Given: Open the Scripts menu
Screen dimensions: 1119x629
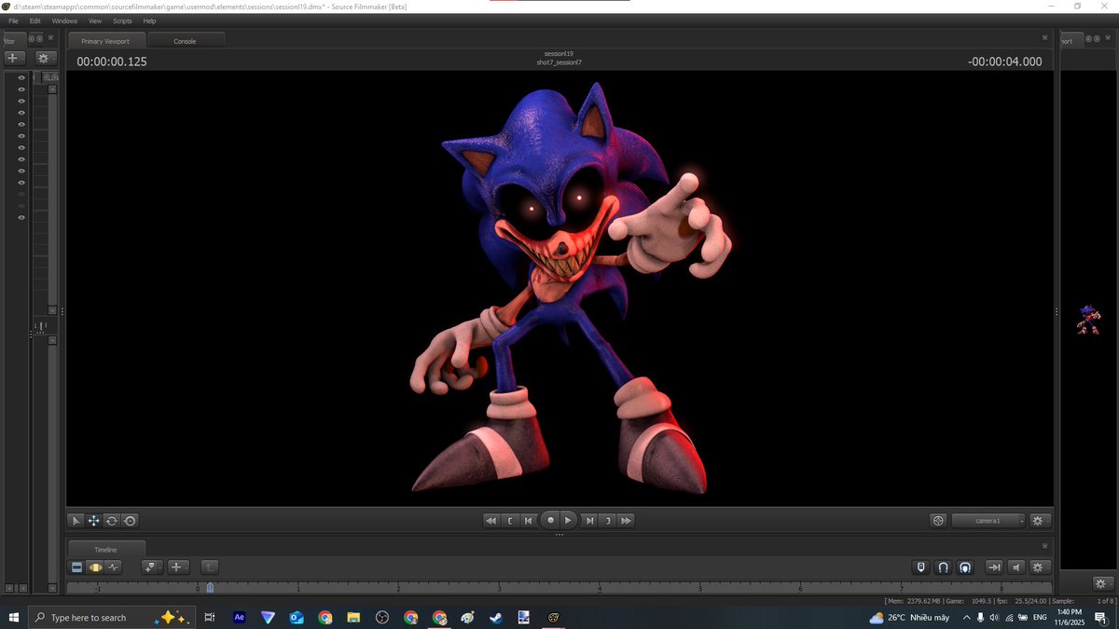Looking at the screenshot, I should (122, 21).
